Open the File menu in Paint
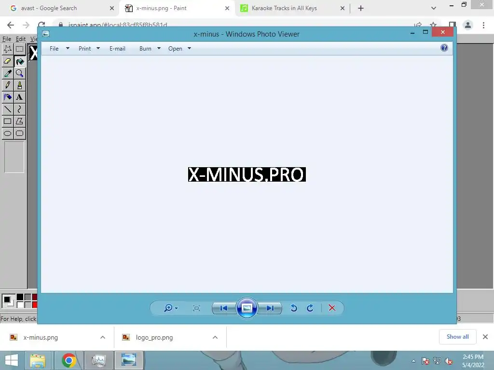This screenshot has height=370, width=494. point(7,39)
